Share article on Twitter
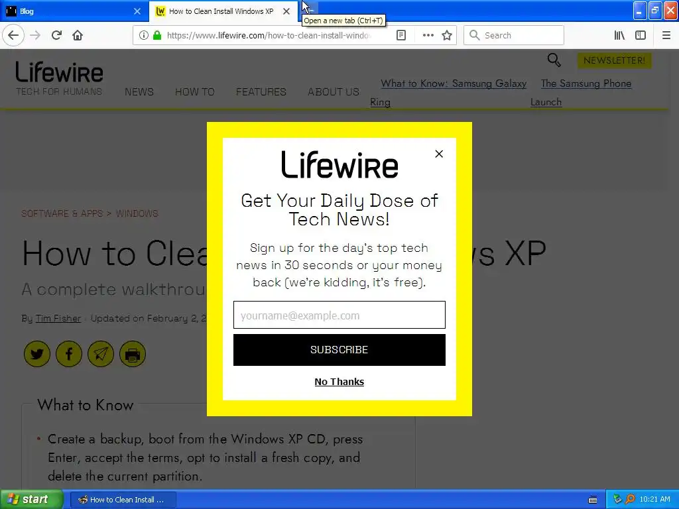679x509 pixels. tap(37, 354)
